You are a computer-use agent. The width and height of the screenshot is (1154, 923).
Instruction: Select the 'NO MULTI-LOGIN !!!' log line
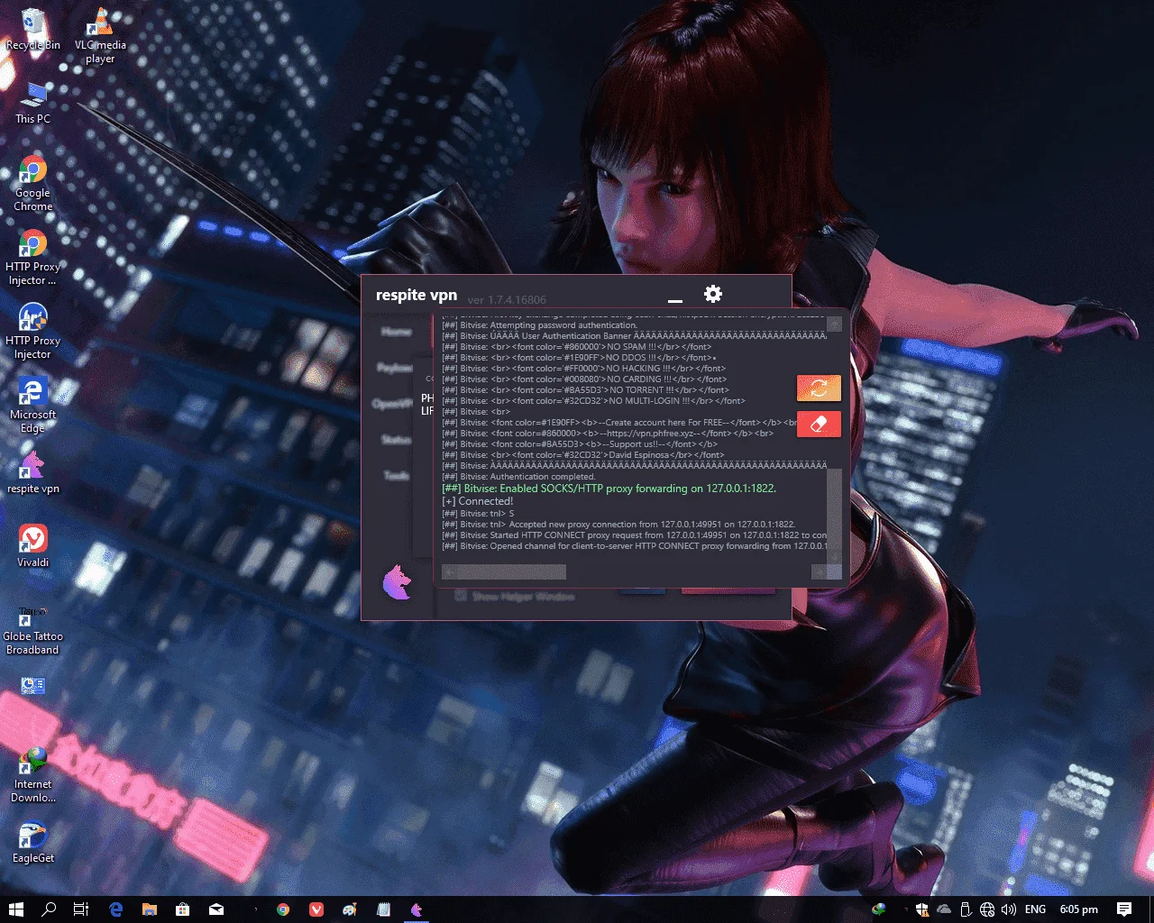(593, 401)
